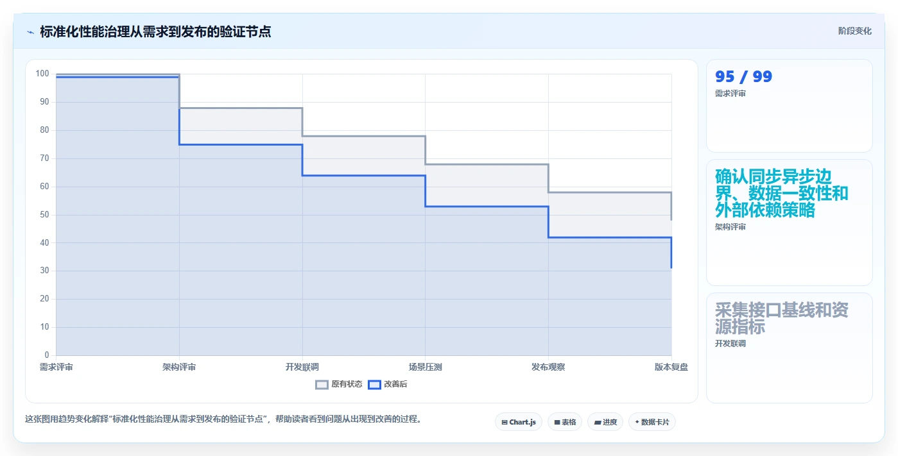Click the y-axis value 50
Viewport: 898px width, 456px height.
(x=44, y=215)
